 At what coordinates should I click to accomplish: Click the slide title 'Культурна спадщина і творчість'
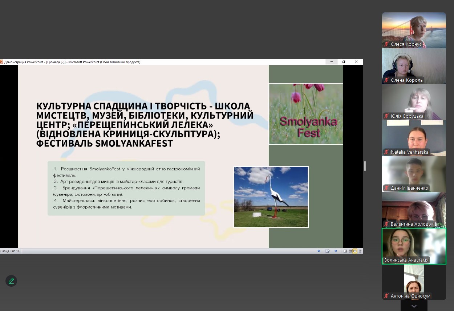click(x=145, y=125)
